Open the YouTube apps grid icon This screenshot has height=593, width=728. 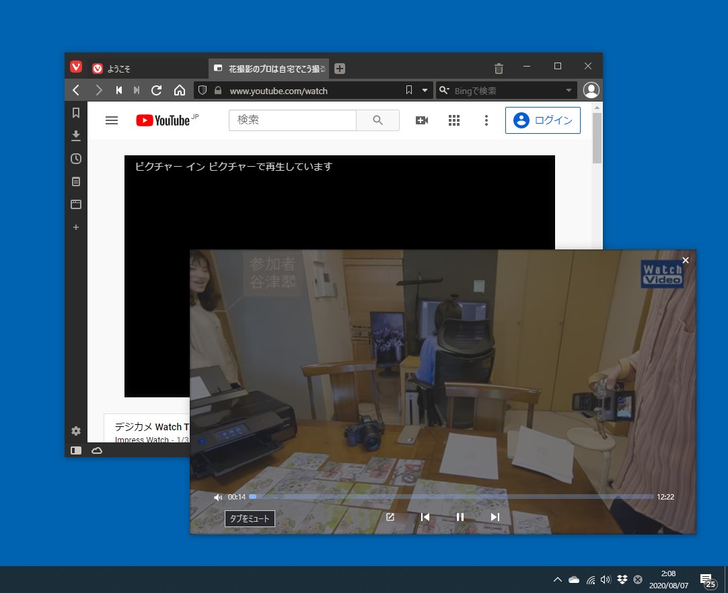454,120
